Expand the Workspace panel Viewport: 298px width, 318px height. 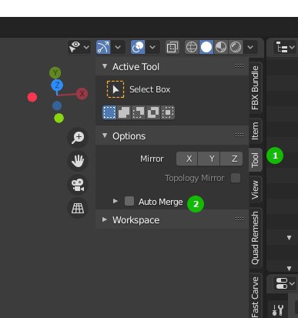pyautogui.click(x=105, y=219)
